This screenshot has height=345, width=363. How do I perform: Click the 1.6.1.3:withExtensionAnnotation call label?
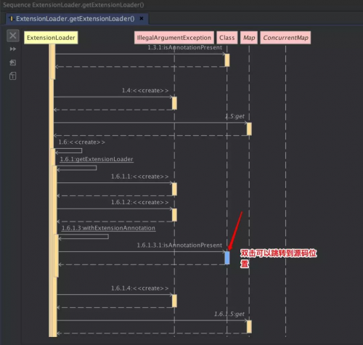click(x=108, y=228)
